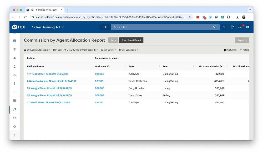Screen dimensions: 263x153
Task: Open the settings gear in sidebar
Action: [14, 126]
